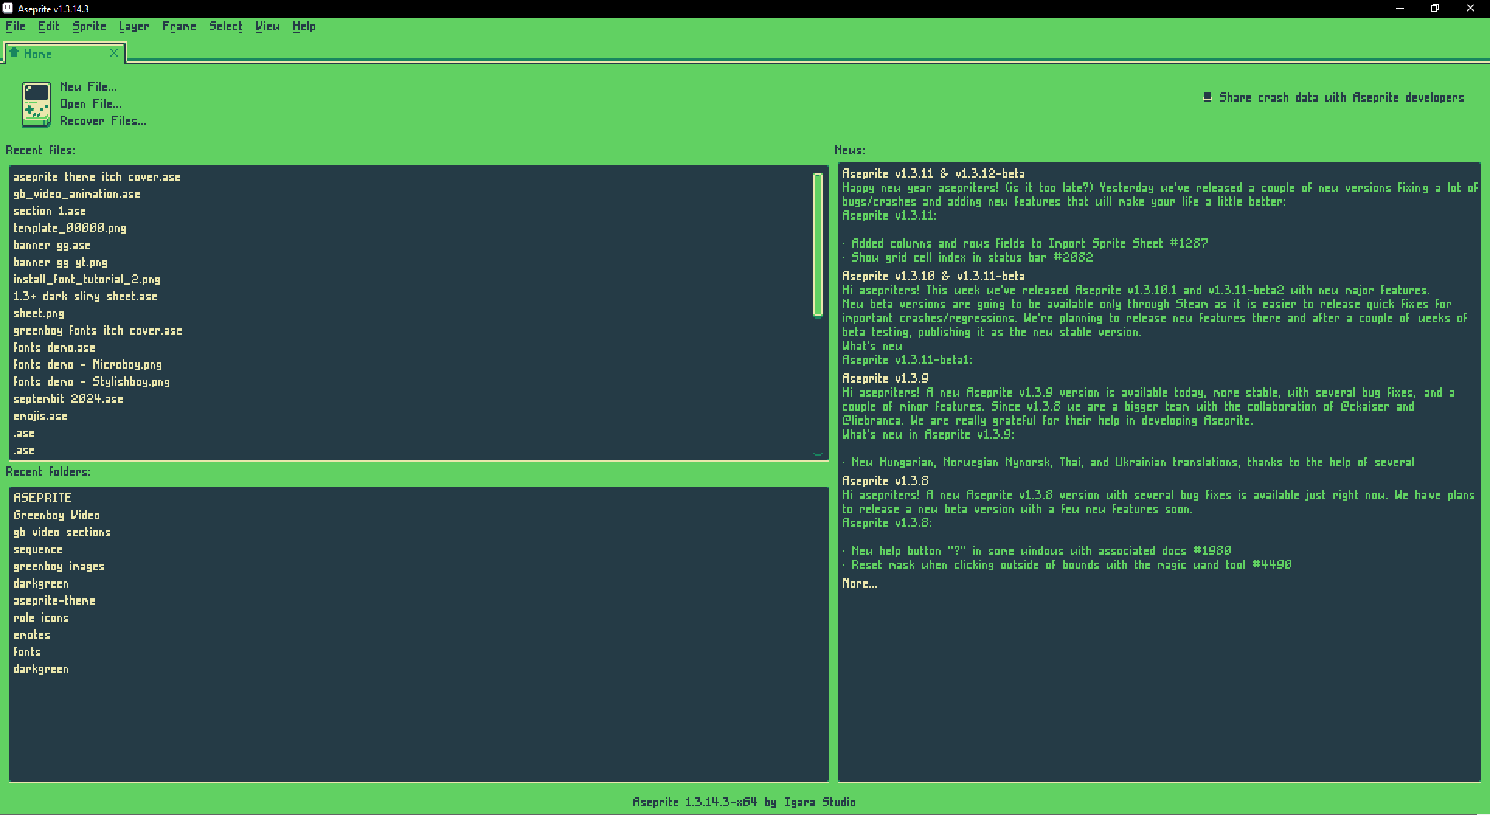Open recent folder sequence
The image size is (1490, 815).
coord(38,550)
